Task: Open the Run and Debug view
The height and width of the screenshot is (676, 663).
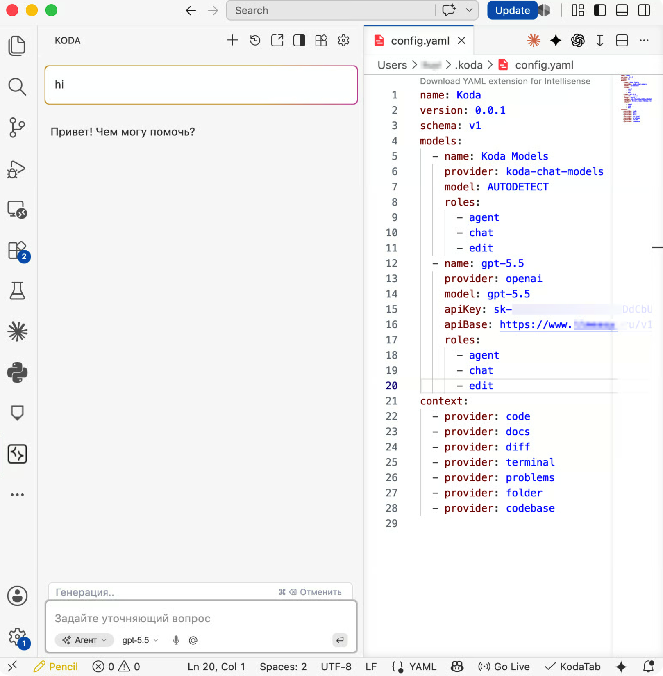Action: tap(17, 169)
